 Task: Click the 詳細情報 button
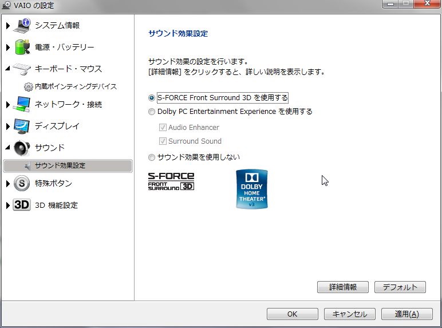[343, 287]
